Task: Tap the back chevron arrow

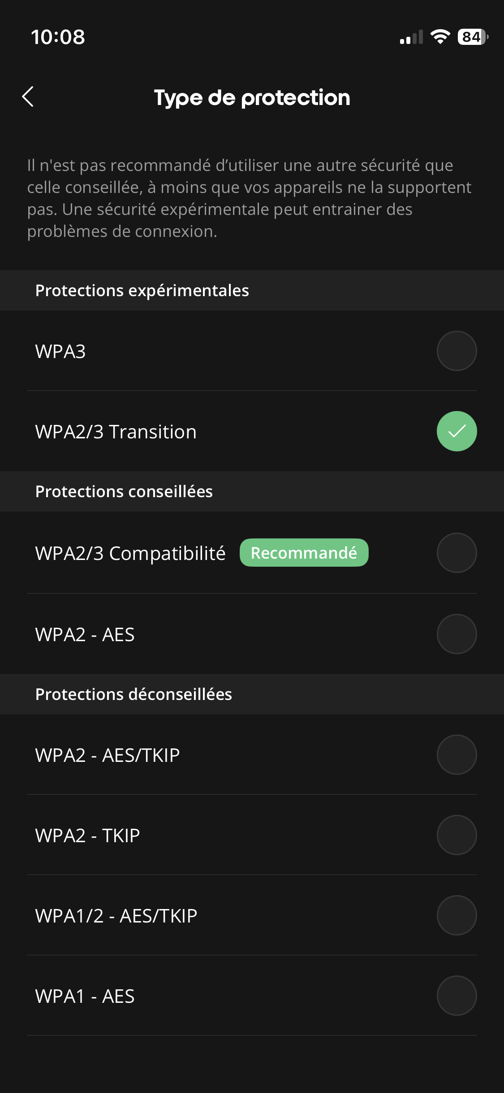Action: 28,96
